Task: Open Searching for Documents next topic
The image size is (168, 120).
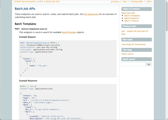Action: pos(133,44)
